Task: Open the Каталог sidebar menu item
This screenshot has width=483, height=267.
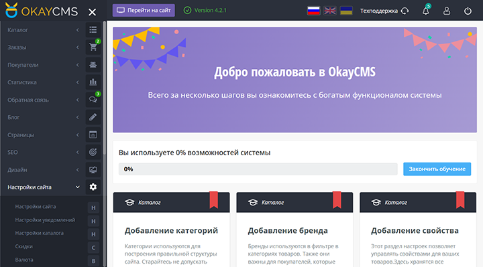Action: click(x=17, y=30)
